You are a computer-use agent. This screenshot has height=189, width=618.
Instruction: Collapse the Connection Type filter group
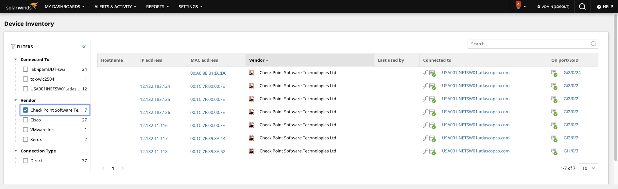pos(16,151)
